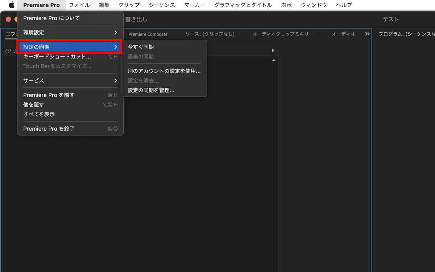435x272 pixels.
Task: Open the Premiere Composer panel tab
Action: click(148, 34)
